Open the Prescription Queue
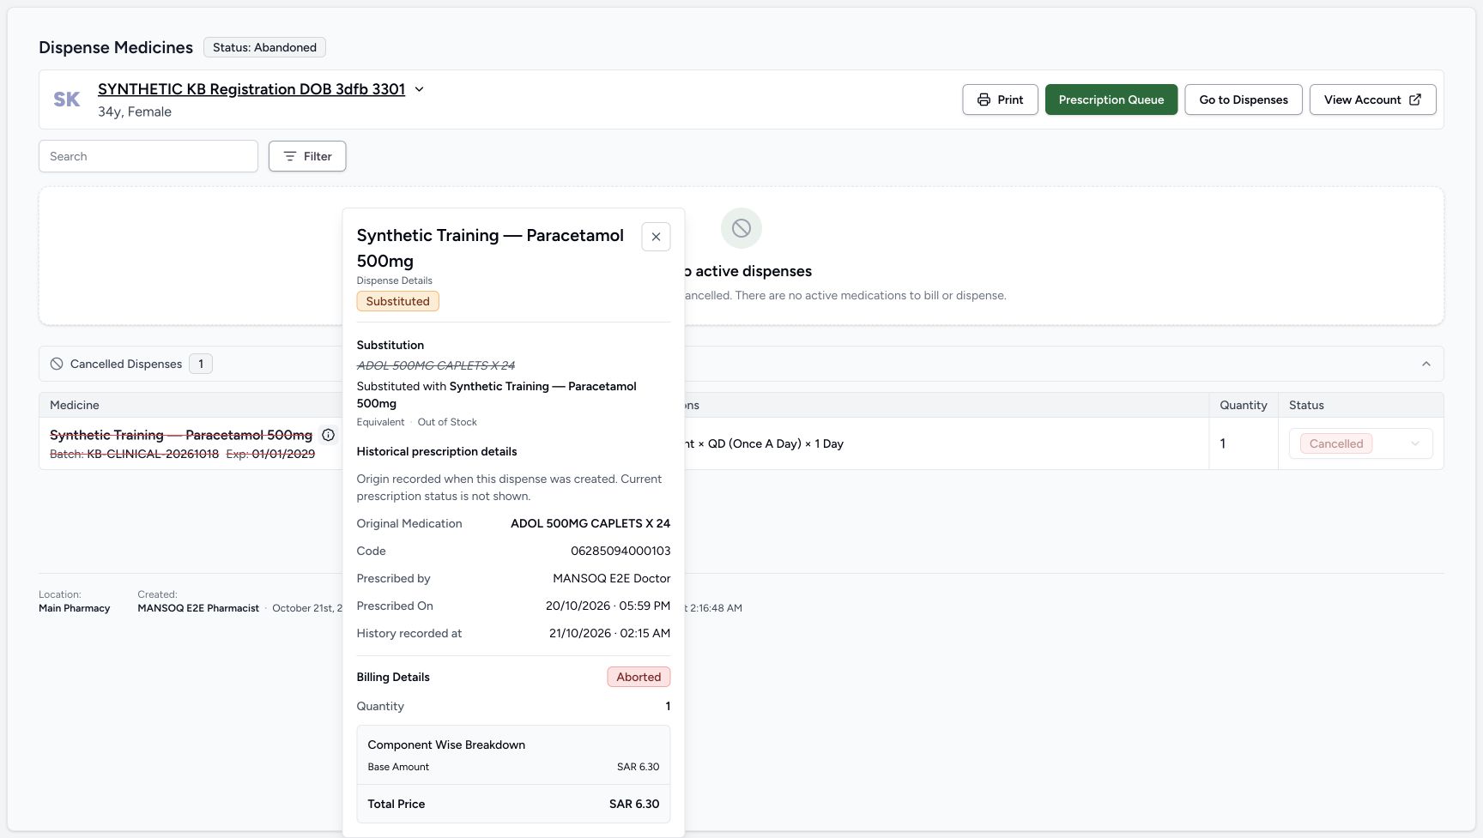The height and width of the screenshot is (838, 1483). pos(1111,99)
